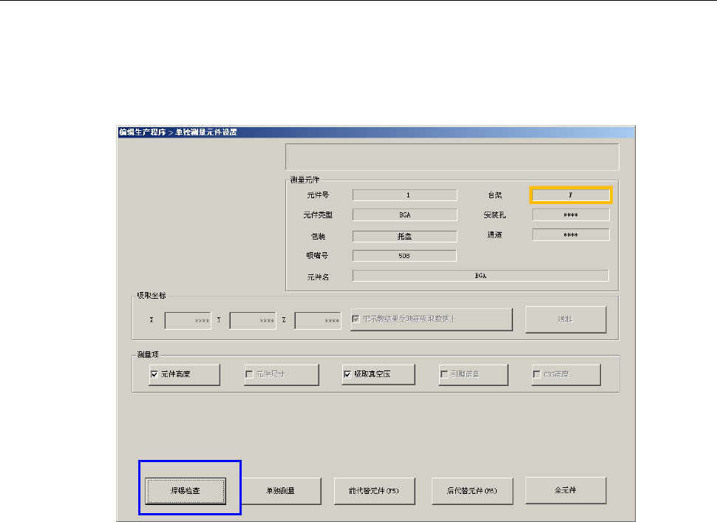
Task: Click the X coordinate field
Action: (x=188, y=321)
